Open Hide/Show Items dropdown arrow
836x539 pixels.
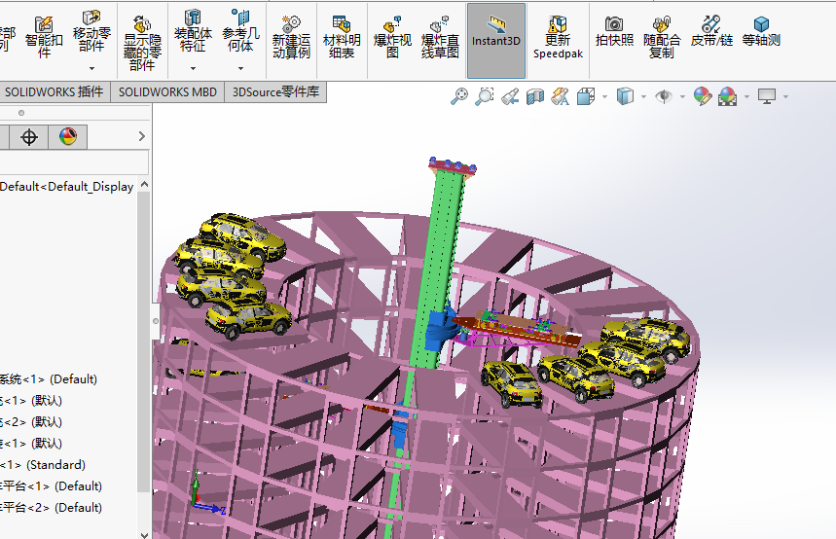pos(682,97)
